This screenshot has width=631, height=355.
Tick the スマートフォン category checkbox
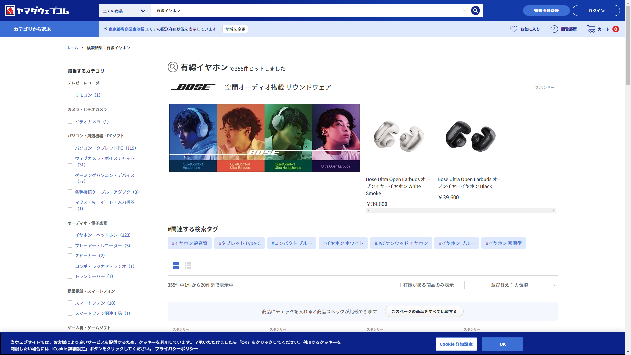click(x=70, y=303)
